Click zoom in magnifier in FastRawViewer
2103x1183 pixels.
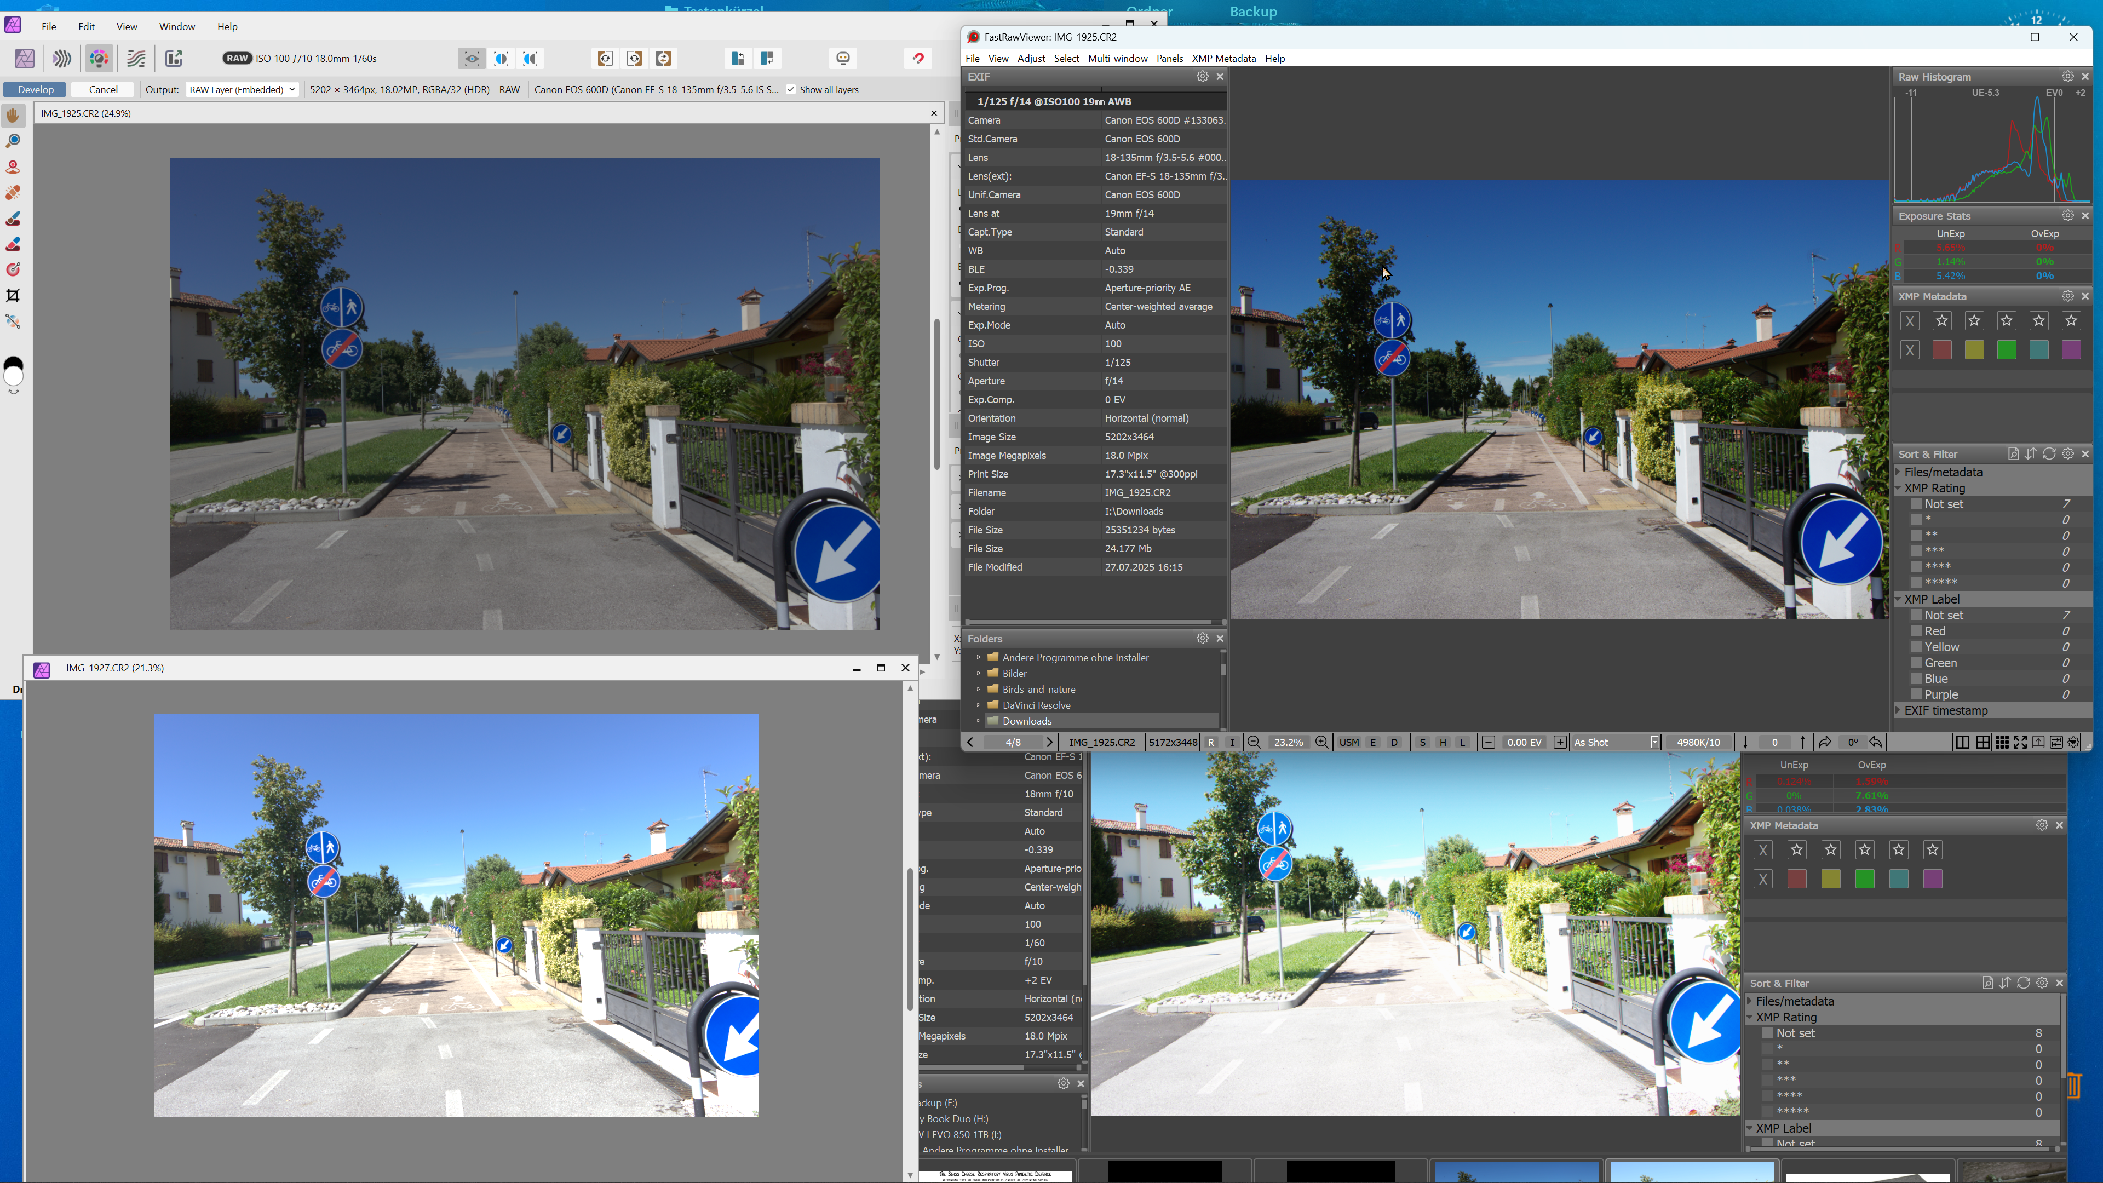[1321, 742]
